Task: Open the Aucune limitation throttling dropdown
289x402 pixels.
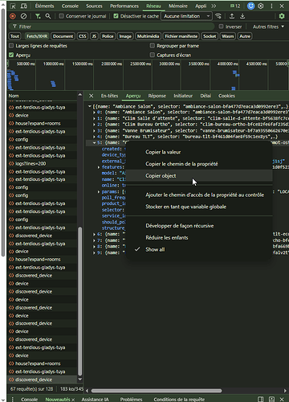Action: point(186,16)
